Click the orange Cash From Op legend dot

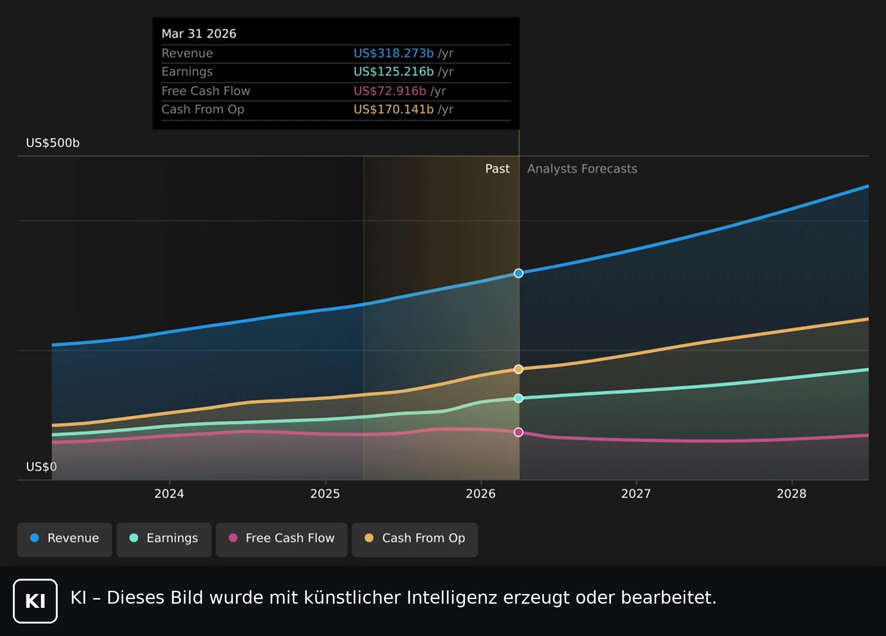click(369, 538)
